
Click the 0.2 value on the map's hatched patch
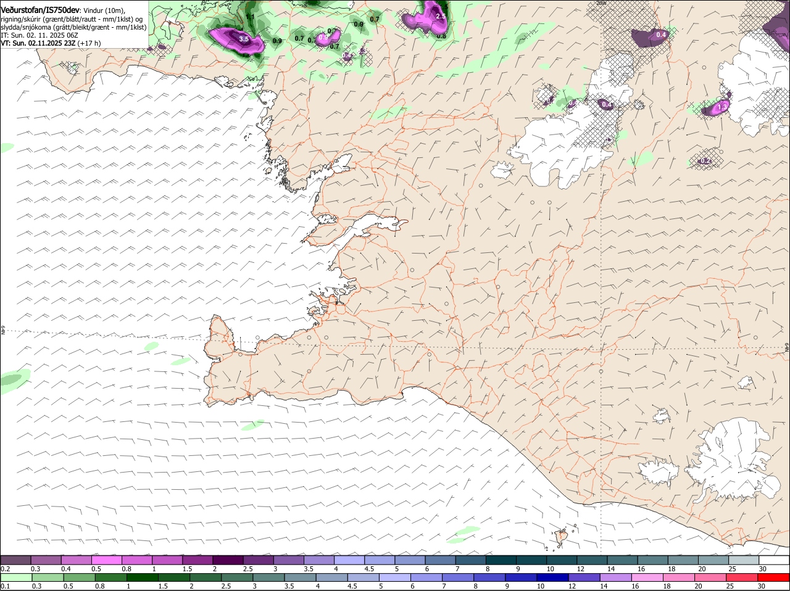[707, 161]
